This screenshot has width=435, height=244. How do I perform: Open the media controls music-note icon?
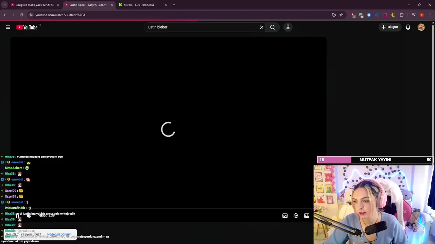tap(414, 15)
